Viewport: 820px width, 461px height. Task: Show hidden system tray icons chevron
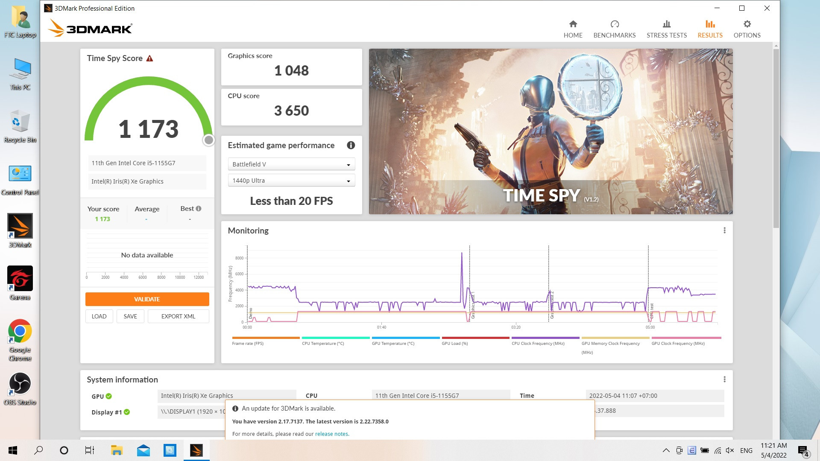(x=666, y=450)
